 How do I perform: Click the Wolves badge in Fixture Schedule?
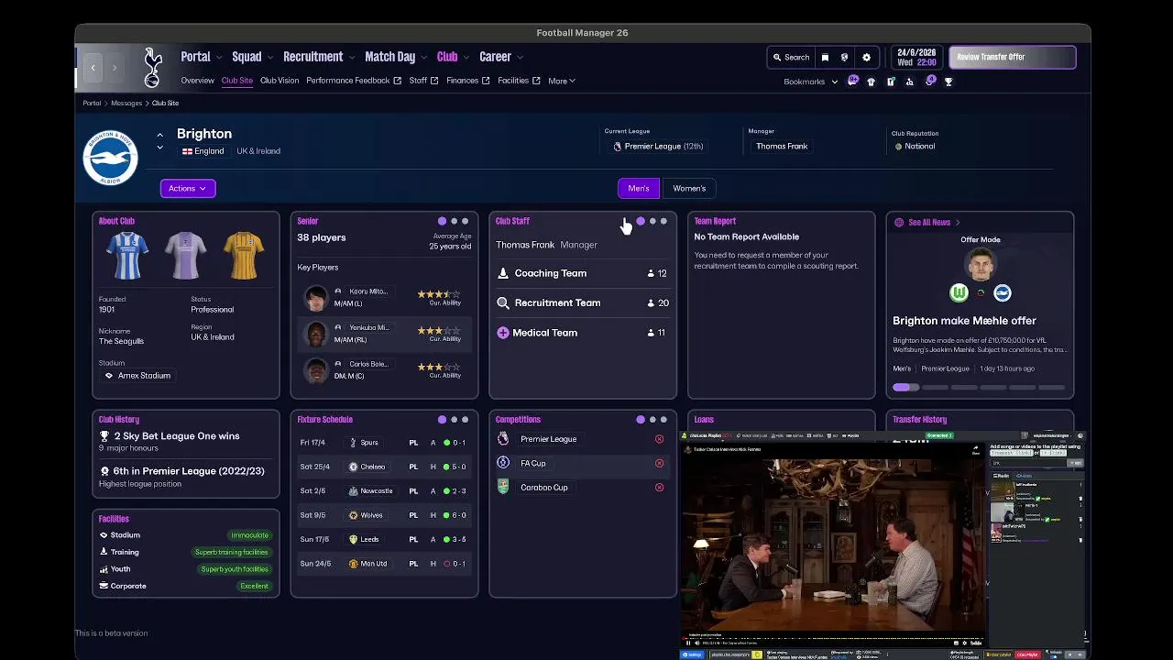[x=354, y=515]
